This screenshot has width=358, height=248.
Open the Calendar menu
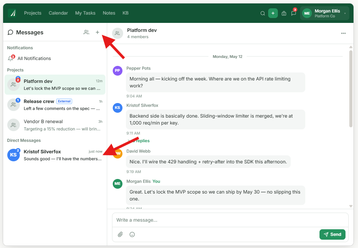coord(58,13)
